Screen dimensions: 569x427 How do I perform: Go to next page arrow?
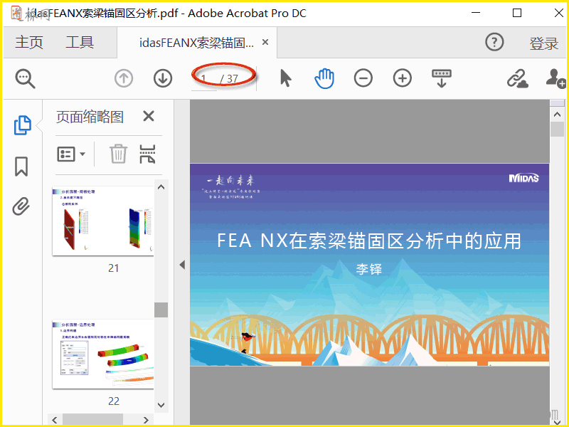tap(163, 78)
